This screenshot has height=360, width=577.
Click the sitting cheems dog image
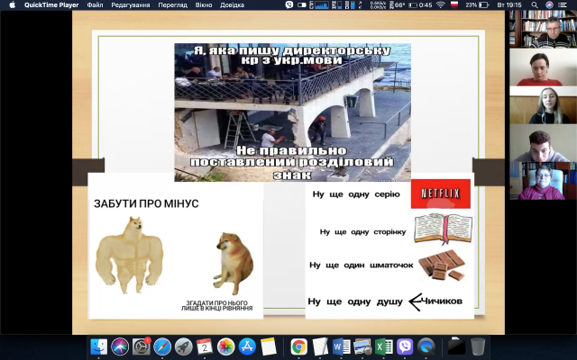234,263
